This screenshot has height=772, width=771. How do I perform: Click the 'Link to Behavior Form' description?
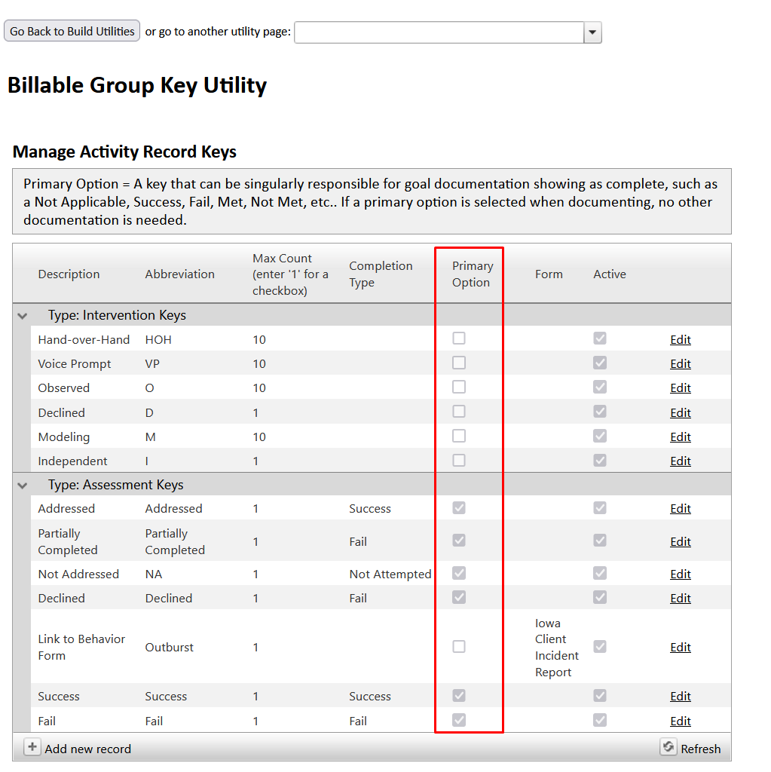81,648
